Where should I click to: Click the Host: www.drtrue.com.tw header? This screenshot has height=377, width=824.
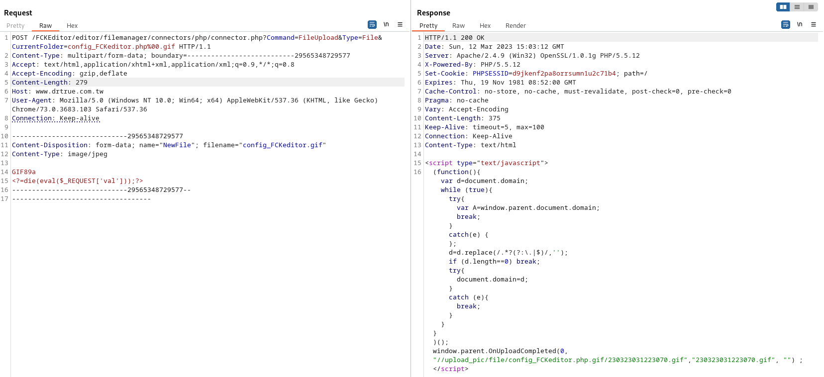(58, 92)
